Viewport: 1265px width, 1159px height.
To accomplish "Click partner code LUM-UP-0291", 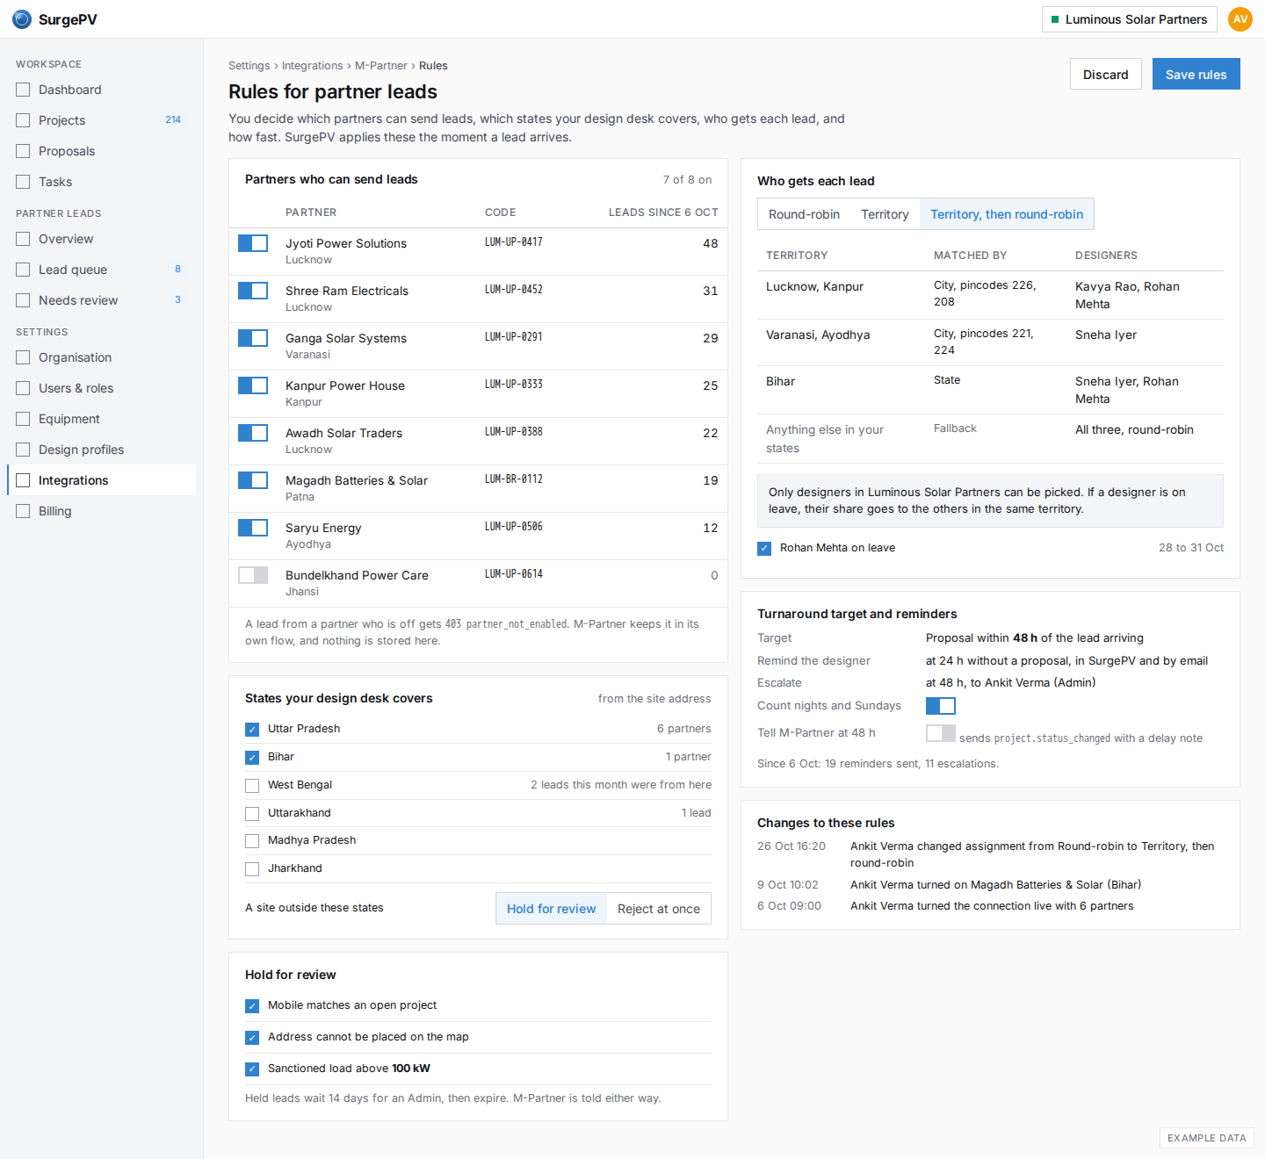I will click(x=514, y=336).
